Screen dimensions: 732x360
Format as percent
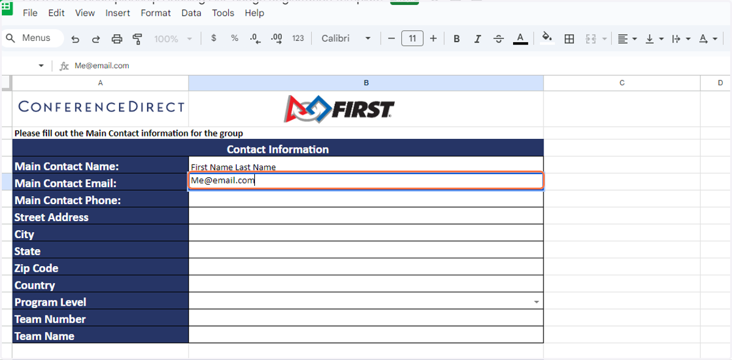click(x=234, y=38)
